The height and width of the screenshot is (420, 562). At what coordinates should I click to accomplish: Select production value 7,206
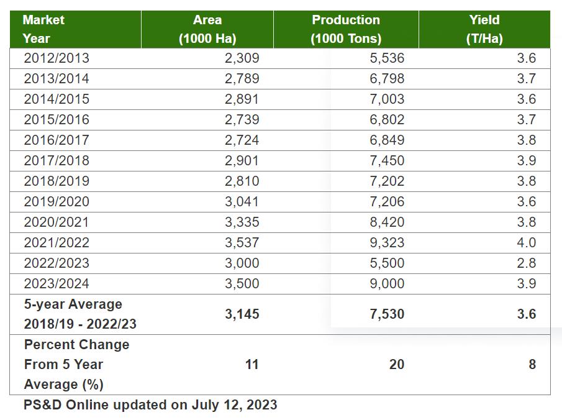386,202
